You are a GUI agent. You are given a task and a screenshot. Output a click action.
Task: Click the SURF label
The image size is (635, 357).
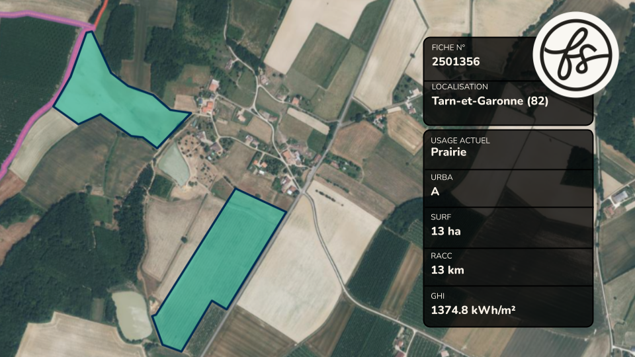441,217
